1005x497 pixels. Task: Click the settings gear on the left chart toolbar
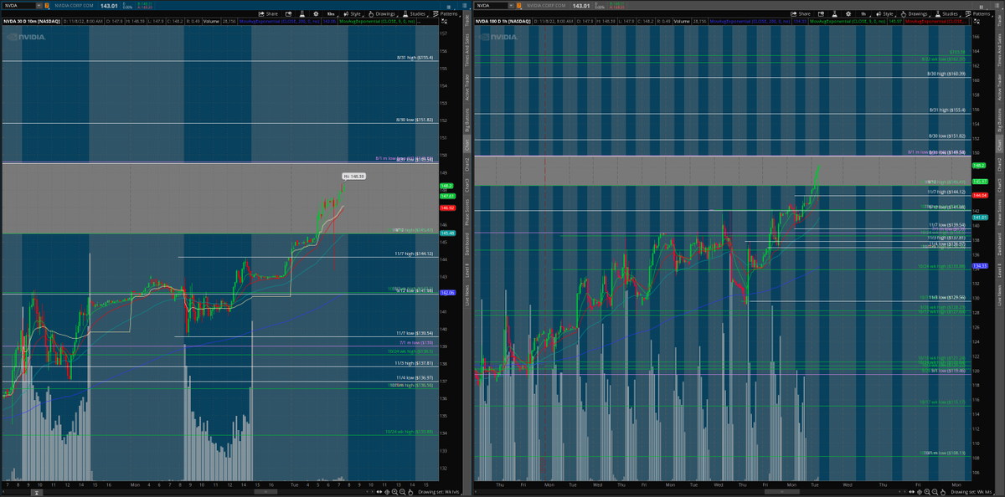(x=317, y=13)
